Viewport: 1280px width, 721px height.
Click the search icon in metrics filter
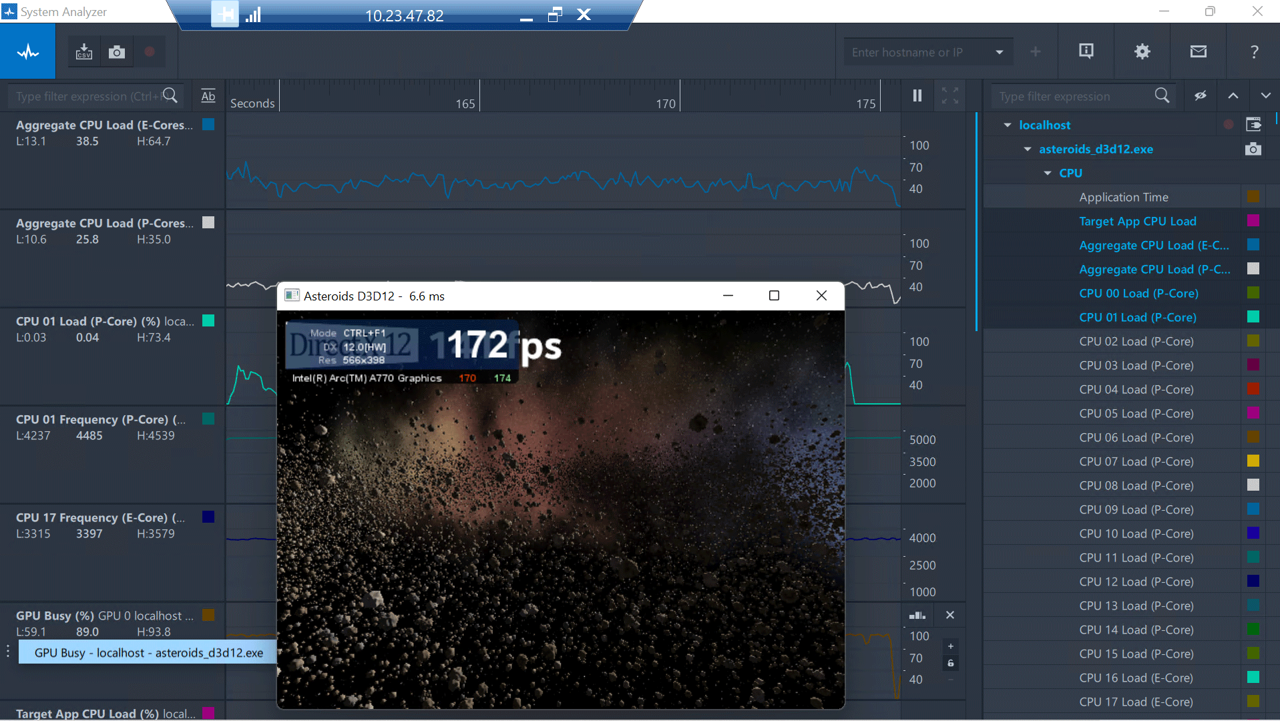pyautogui.click(x=170, y=95)
